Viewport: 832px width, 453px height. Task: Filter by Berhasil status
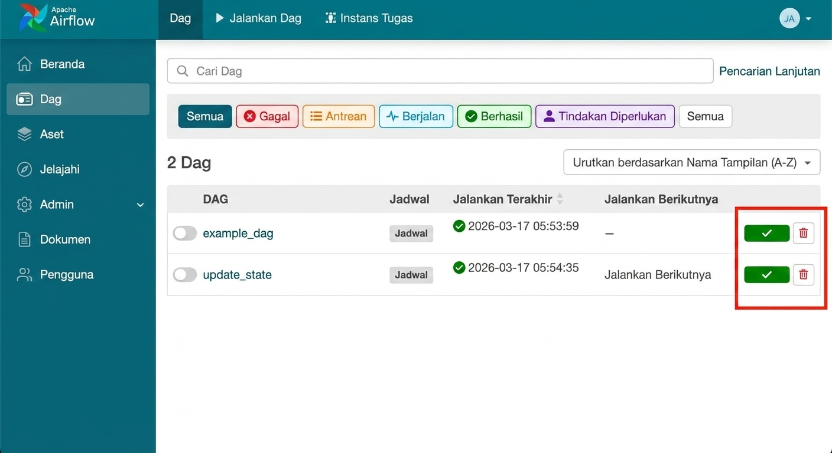(x=494, y=116)
